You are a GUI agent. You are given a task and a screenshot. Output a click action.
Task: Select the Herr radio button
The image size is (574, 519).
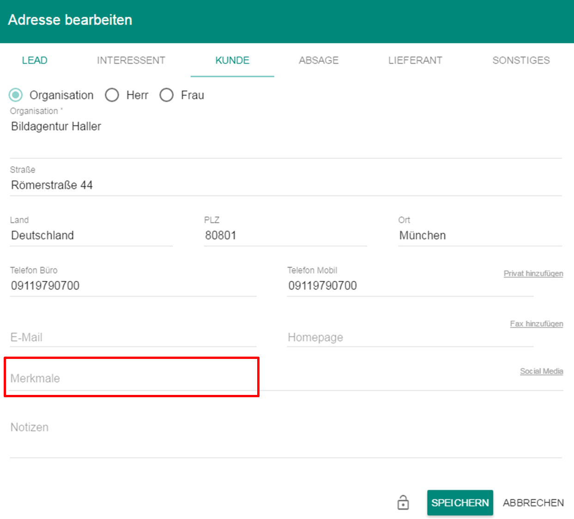click(112, 95)
